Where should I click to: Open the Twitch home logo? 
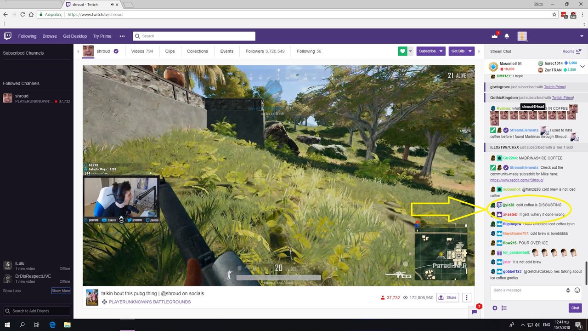8,36
